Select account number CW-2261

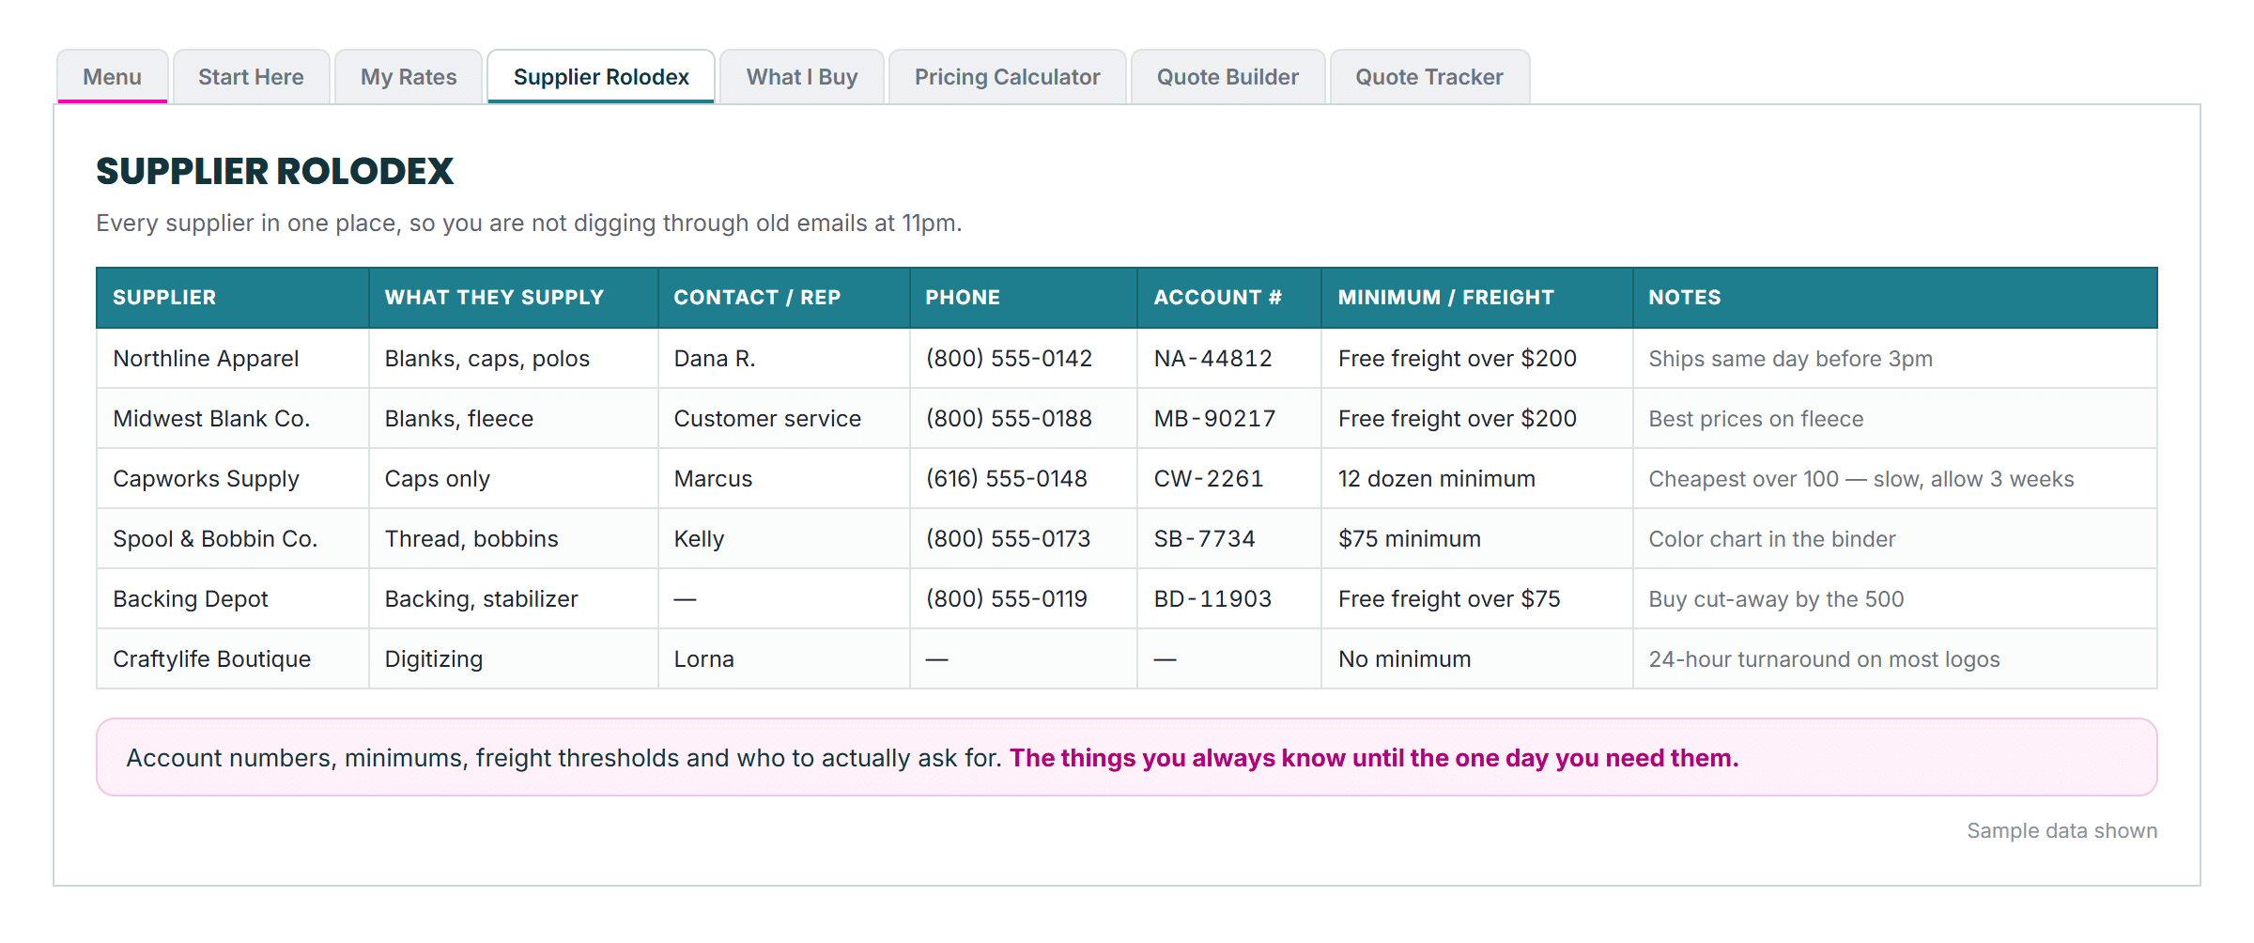[x=1229, y=479]
